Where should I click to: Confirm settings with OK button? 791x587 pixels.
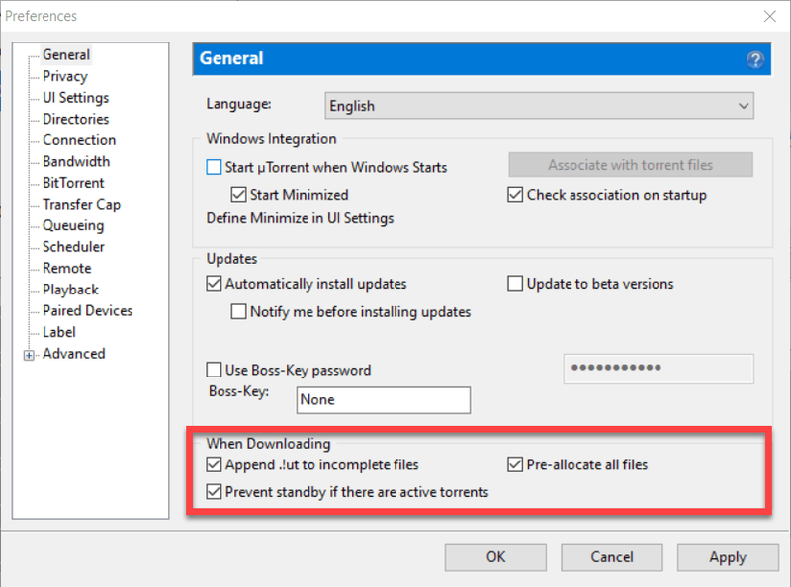point(495,557)
